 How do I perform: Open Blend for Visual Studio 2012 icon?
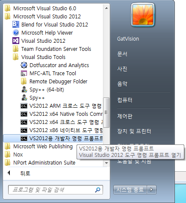click(x=16, y=24)
